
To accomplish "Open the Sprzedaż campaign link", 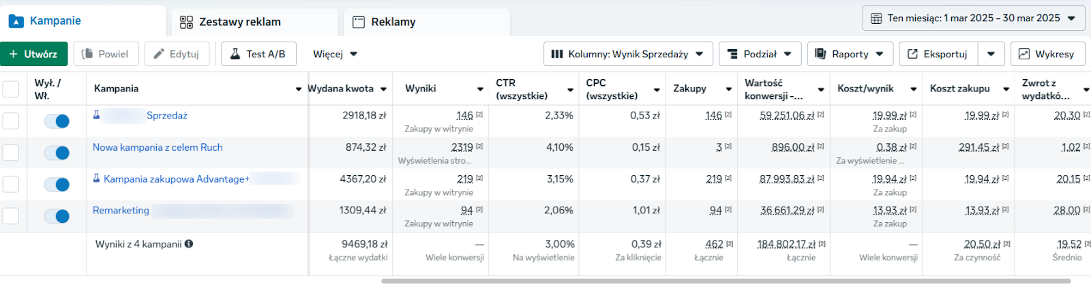I will tap(166, 115).
